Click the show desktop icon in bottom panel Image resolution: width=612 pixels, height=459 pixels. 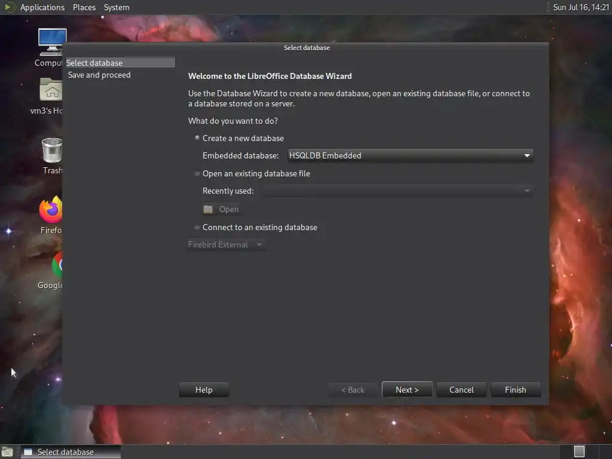click(x=7, y=452)
